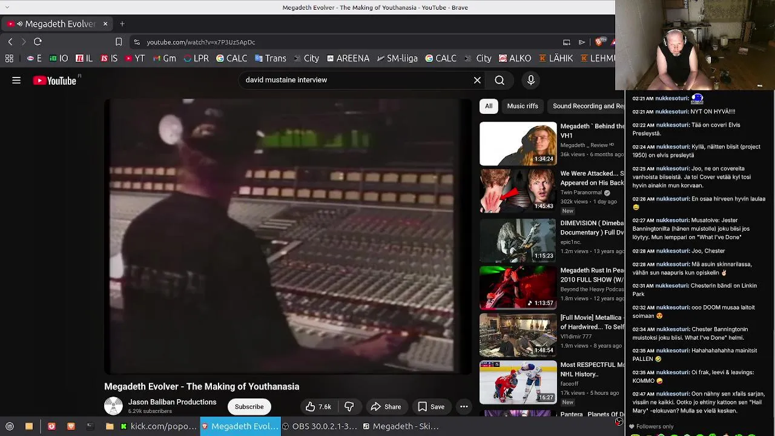Reload the YouTube page

coord(38,42)
